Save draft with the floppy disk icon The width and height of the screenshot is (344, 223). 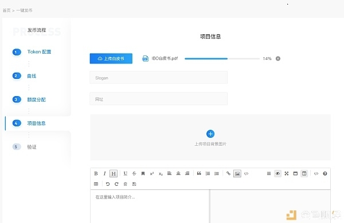pos(134,184)
